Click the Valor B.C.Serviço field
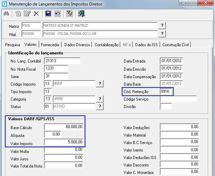The height and width of the screenshot is (176, 215). click(x=180, y=142)
